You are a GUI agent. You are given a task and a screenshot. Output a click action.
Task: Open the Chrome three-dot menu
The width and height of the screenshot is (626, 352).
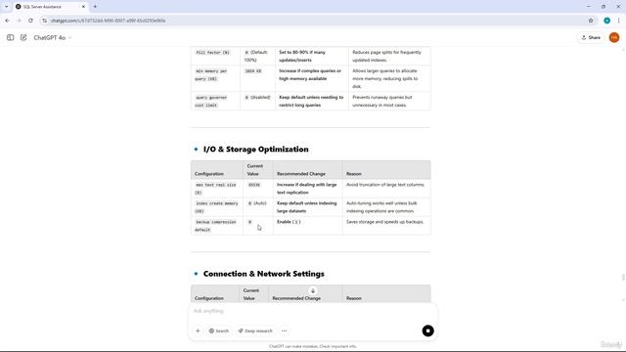click(618, 21)
